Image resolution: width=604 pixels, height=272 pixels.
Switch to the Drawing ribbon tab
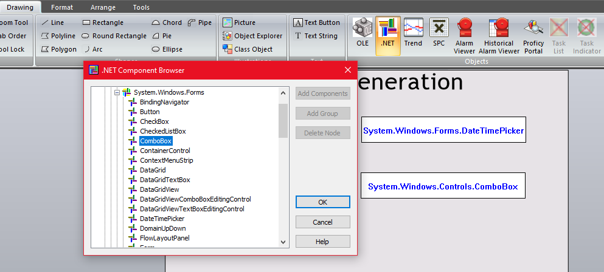pyautogui.click(x=20, y=7)
